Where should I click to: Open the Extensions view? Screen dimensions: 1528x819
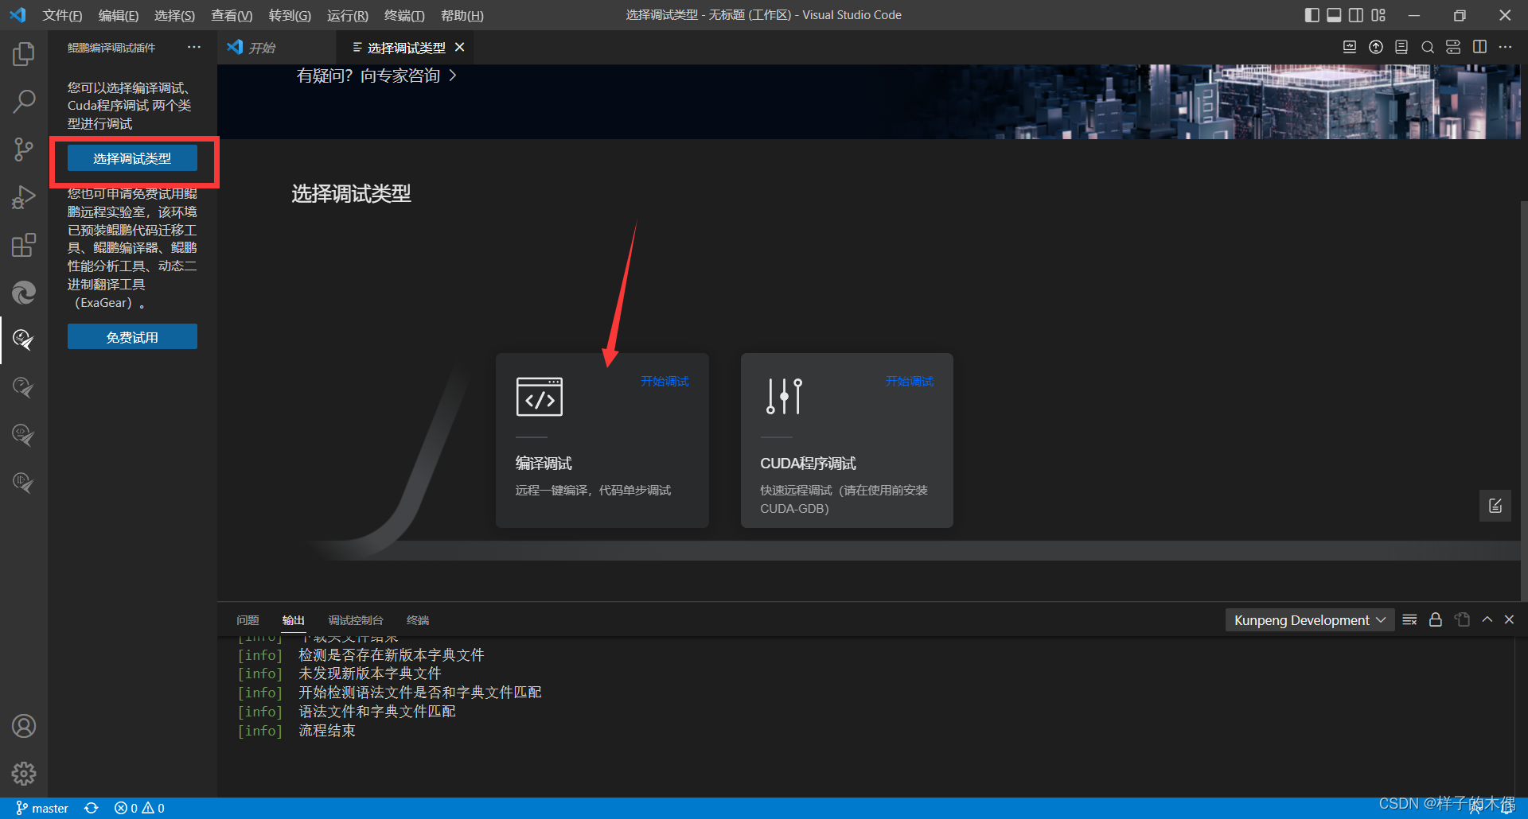(24, 245)
